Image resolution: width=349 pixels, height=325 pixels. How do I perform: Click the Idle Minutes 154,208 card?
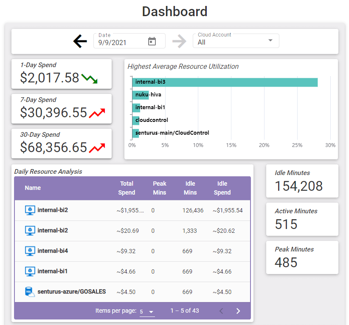click(x=302, y=181)
